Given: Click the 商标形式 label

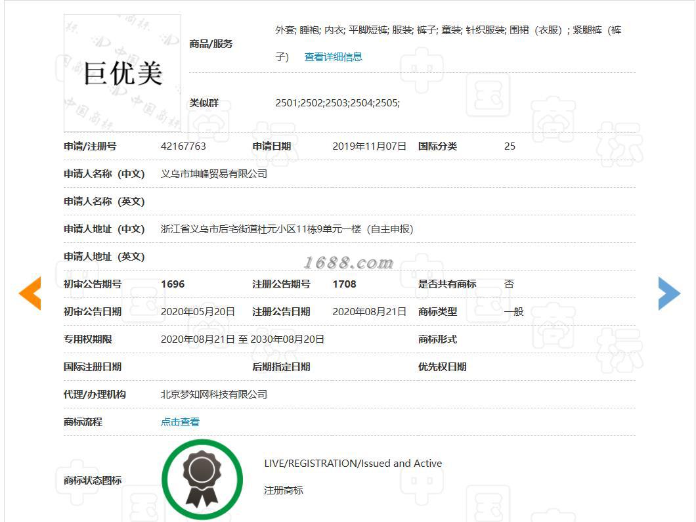Looking at the screenshot, I should point(438,339).
